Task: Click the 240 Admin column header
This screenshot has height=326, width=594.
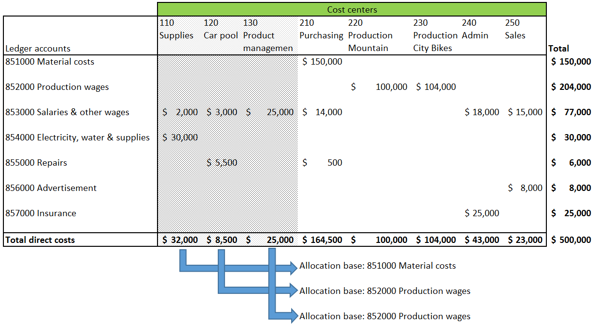Action: point(475,30)
